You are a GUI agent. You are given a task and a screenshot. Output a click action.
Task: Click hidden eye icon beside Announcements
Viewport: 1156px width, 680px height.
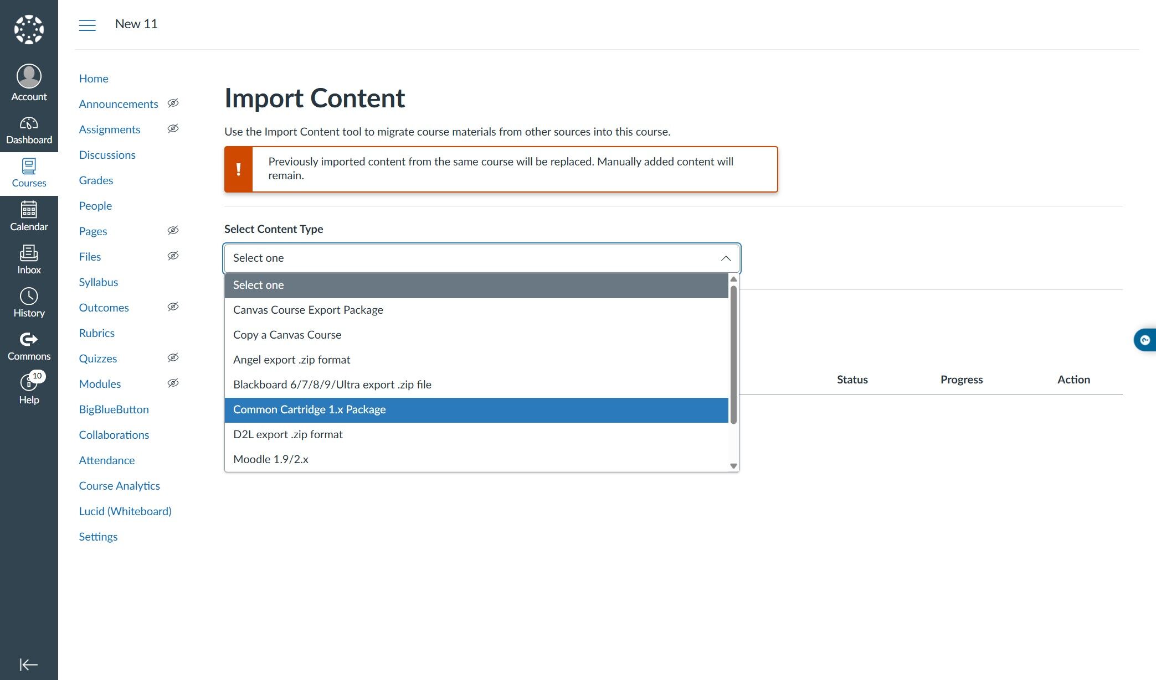[x=173, y=103]
